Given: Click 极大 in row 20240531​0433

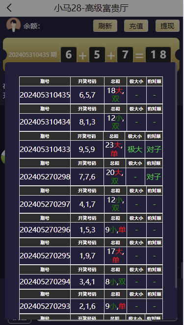Looking at the screenshot, I should click(135, 149).
